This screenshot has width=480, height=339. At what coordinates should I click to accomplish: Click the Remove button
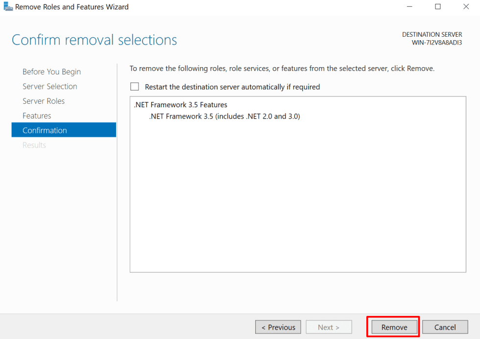(393, 327)
